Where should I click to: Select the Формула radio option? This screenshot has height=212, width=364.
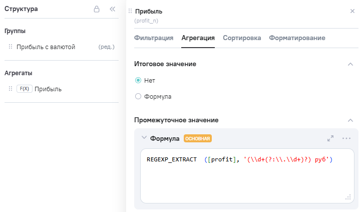138,96
